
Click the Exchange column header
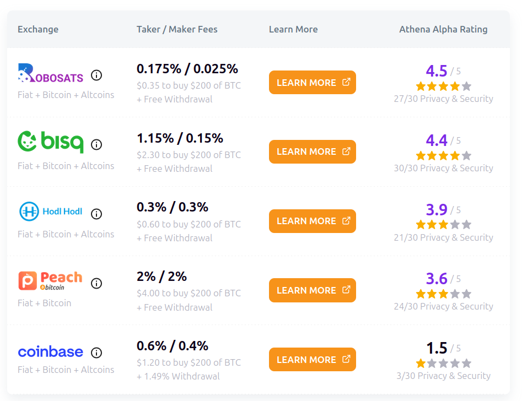coord(38,29)
